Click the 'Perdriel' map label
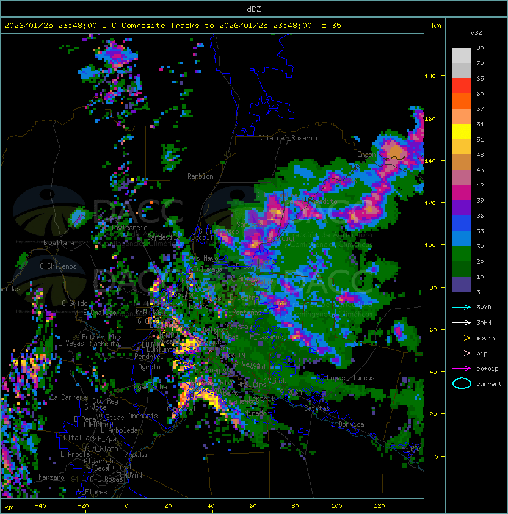Viewport: 508px width, 514px height. tap(149, 357)
